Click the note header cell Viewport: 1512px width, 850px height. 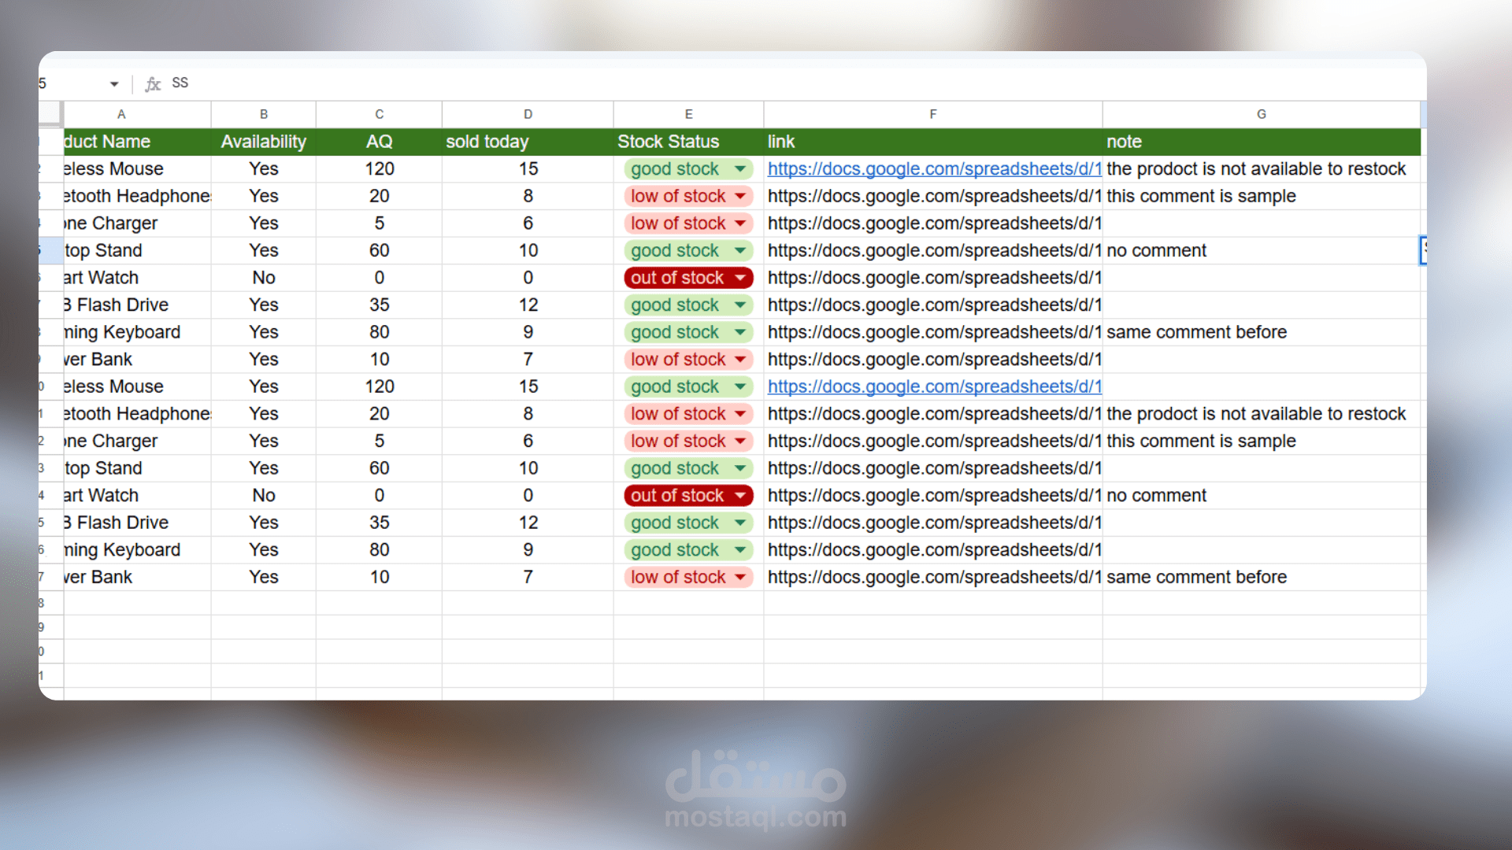(x=1262, y=142)
